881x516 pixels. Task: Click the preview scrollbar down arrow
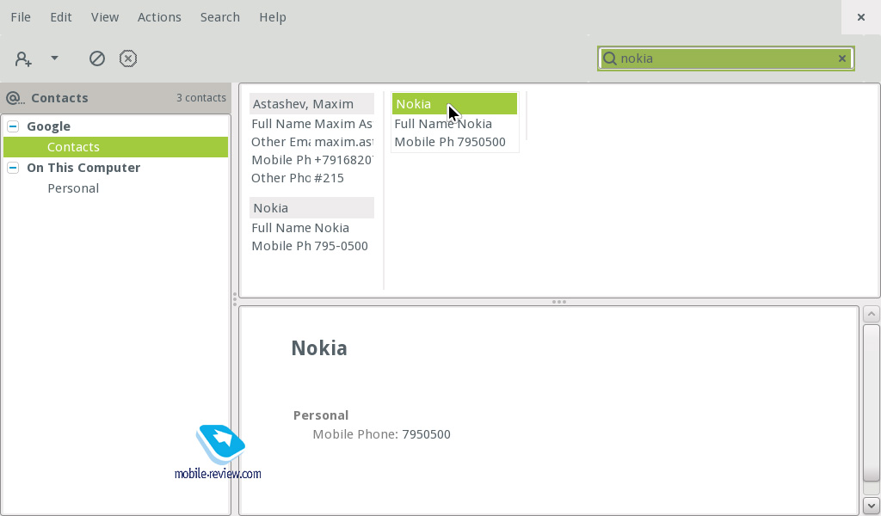coord(871,505)
